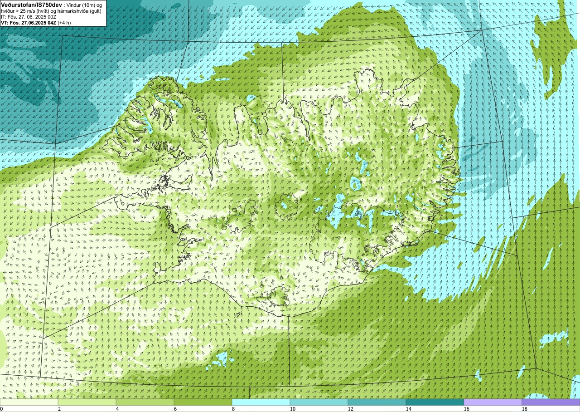Click the pale teal 10–12 m/s legend swatch
580x412 pixels.
point(319,402)
